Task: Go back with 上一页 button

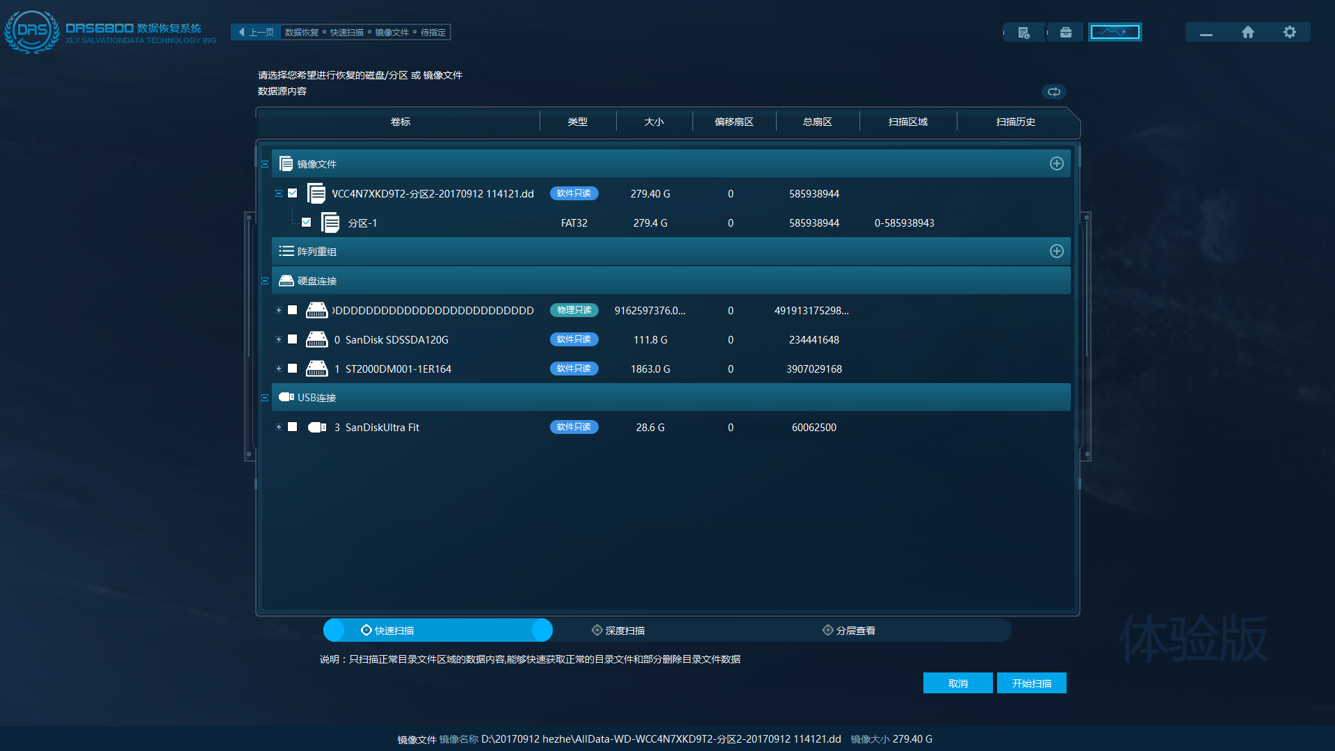Action: pos(256,32)
